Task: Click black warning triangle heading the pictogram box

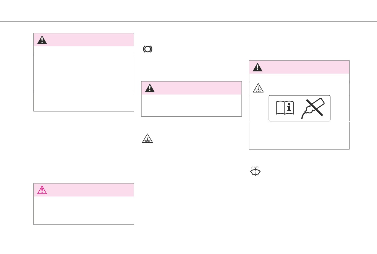Action: pos(258,67)
